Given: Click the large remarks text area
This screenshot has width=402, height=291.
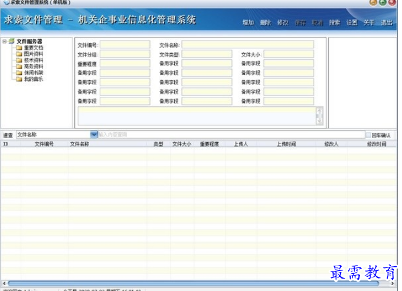Looking at the screenshot, I should pos(197,116).
